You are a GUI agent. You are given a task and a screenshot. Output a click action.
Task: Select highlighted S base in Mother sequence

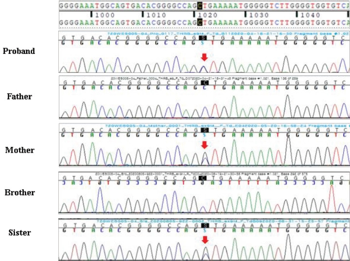[204, 130]
